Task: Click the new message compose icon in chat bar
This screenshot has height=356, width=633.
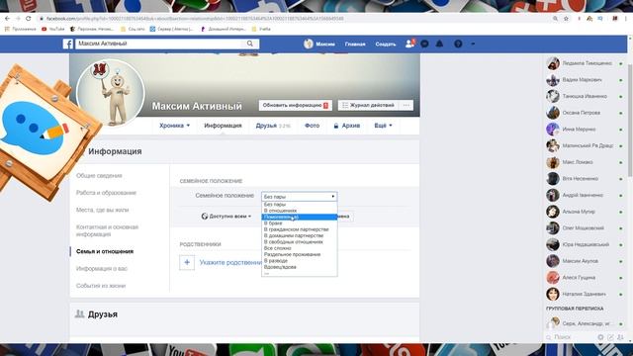Action: [x=610, y=337]
